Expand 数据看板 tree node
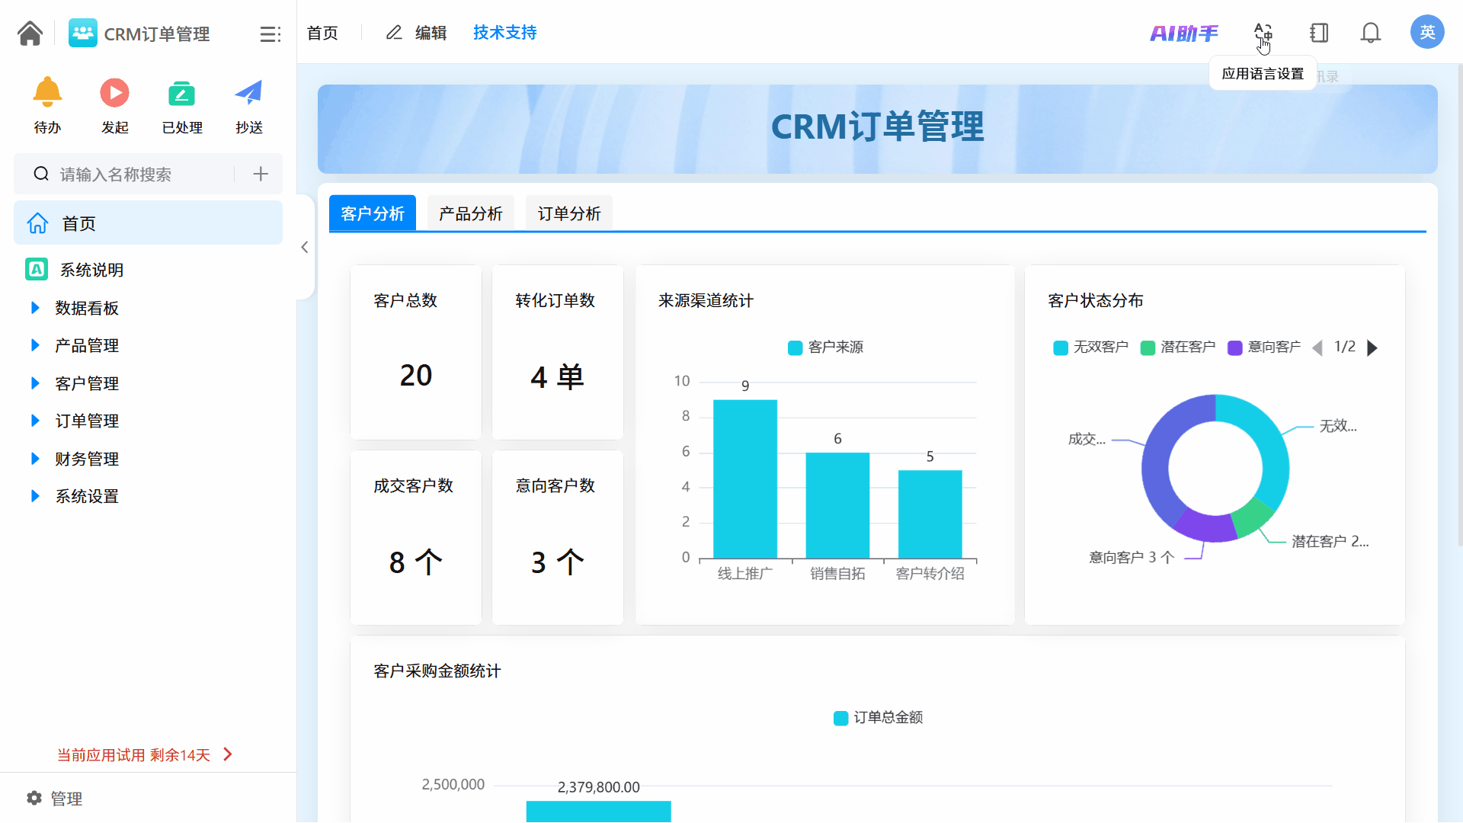This screenshot has width=1463, height=823. [35, 308]
